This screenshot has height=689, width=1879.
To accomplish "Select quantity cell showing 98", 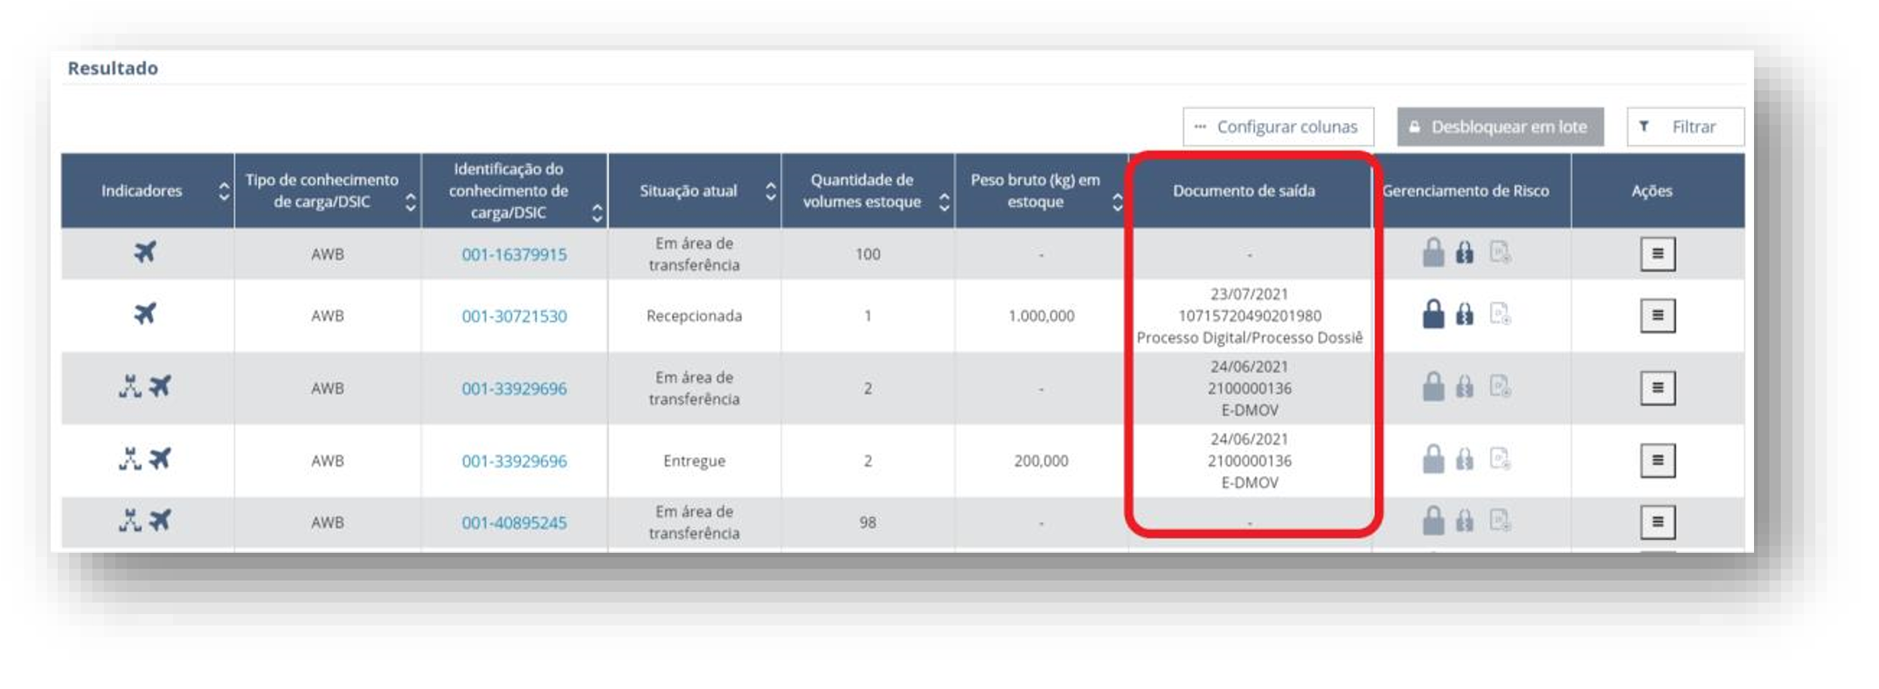I will click(x=868, y=522).
